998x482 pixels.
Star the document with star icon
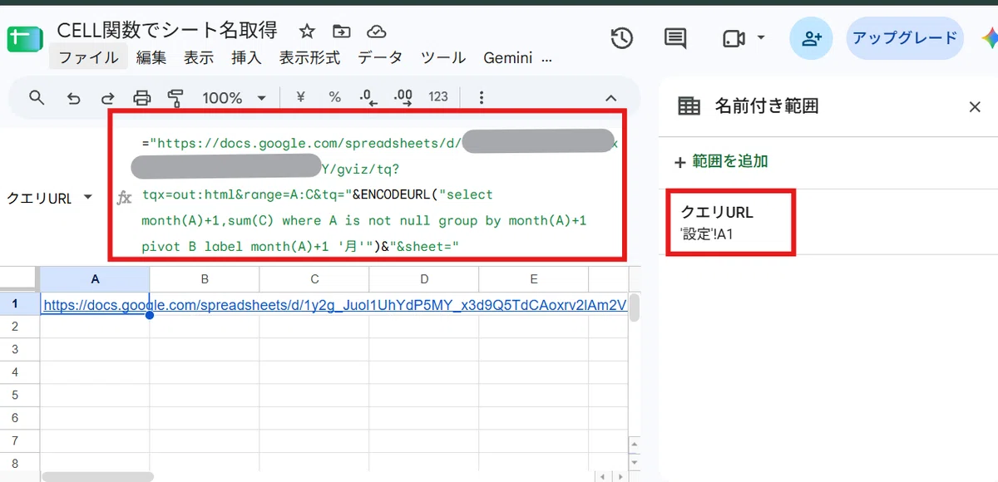(x=307, y=32)
